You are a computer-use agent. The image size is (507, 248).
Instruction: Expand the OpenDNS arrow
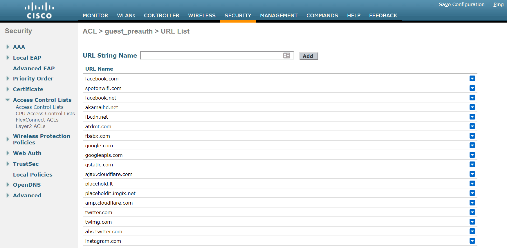tap(8, 185)
